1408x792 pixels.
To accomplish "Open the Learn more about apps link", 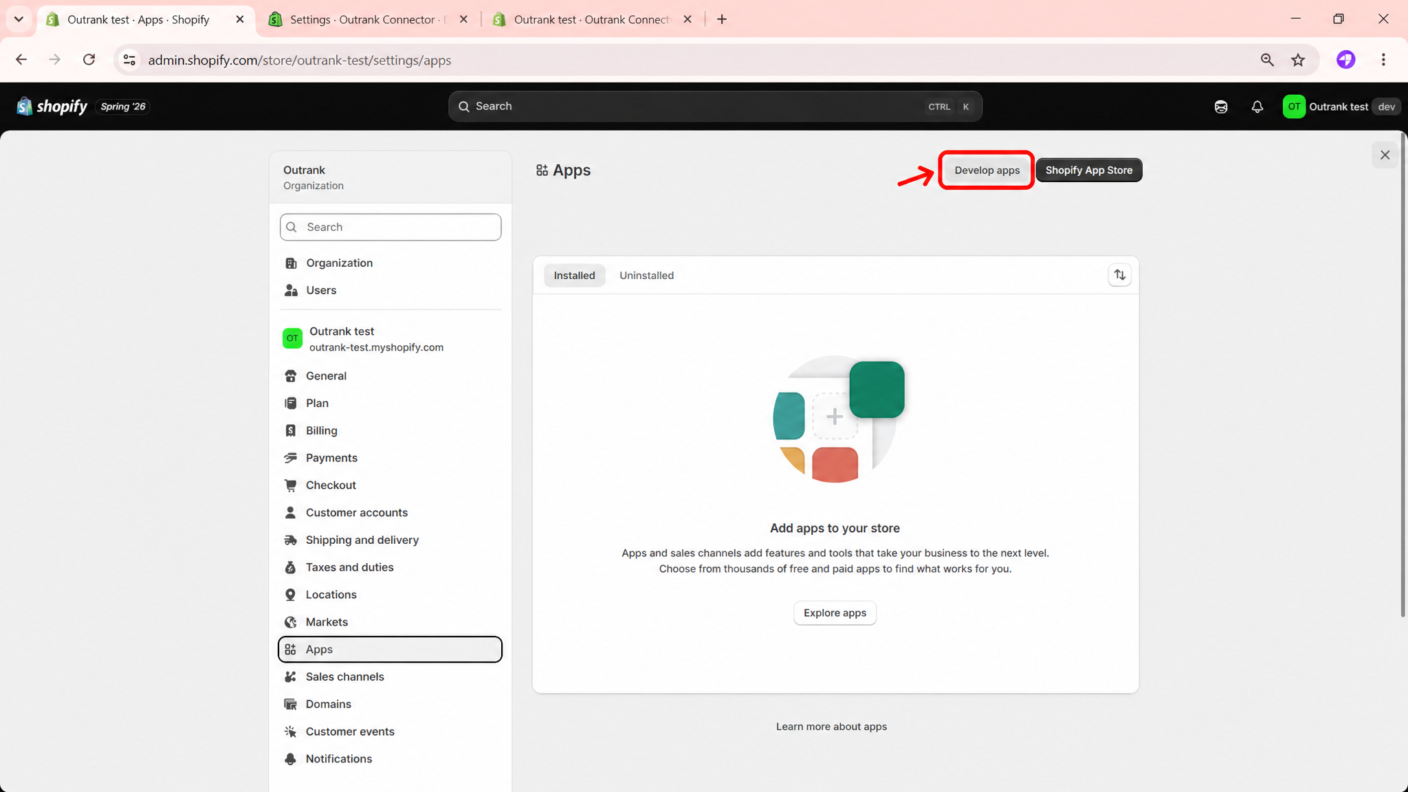I will (831, 727).
